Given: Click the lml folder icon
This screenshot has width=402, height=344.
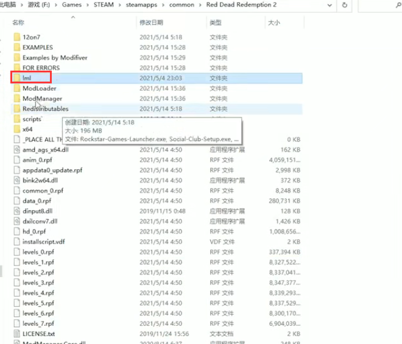Looking at the screenshot, I should click(x=17, y=78).
